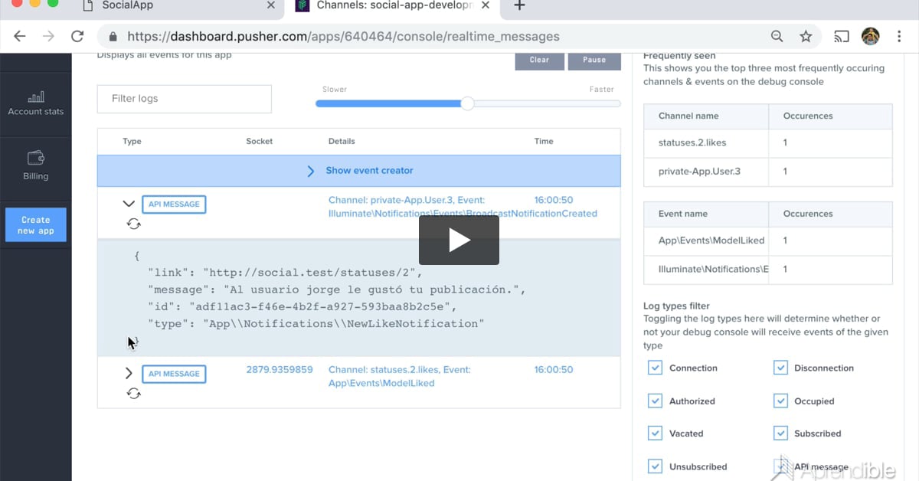Close the Channels social-app tab
Viewport: 919px width, 481px height.
tap(486, 5)
